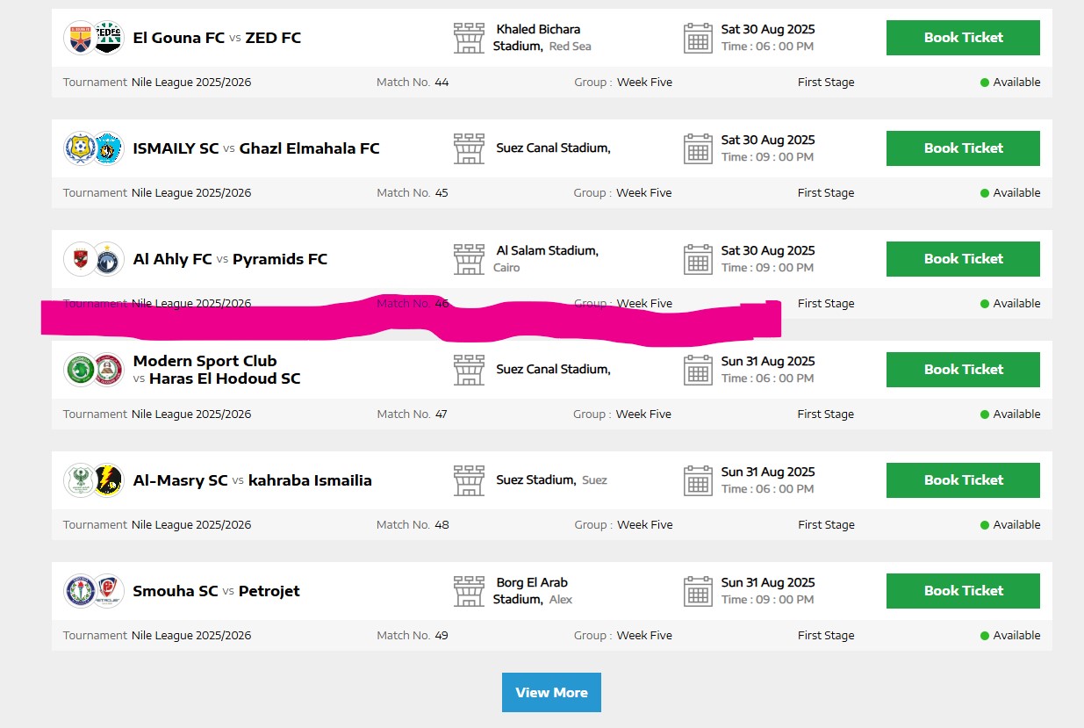Click the Al Ahly FC team logo
The image size is (1084, 728).
(80, 259)
